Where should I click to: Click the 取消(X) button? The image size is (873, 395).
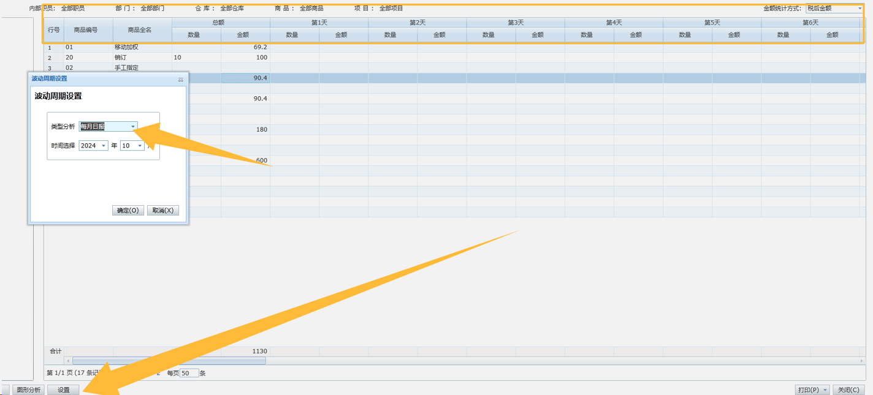click(163, 211)
